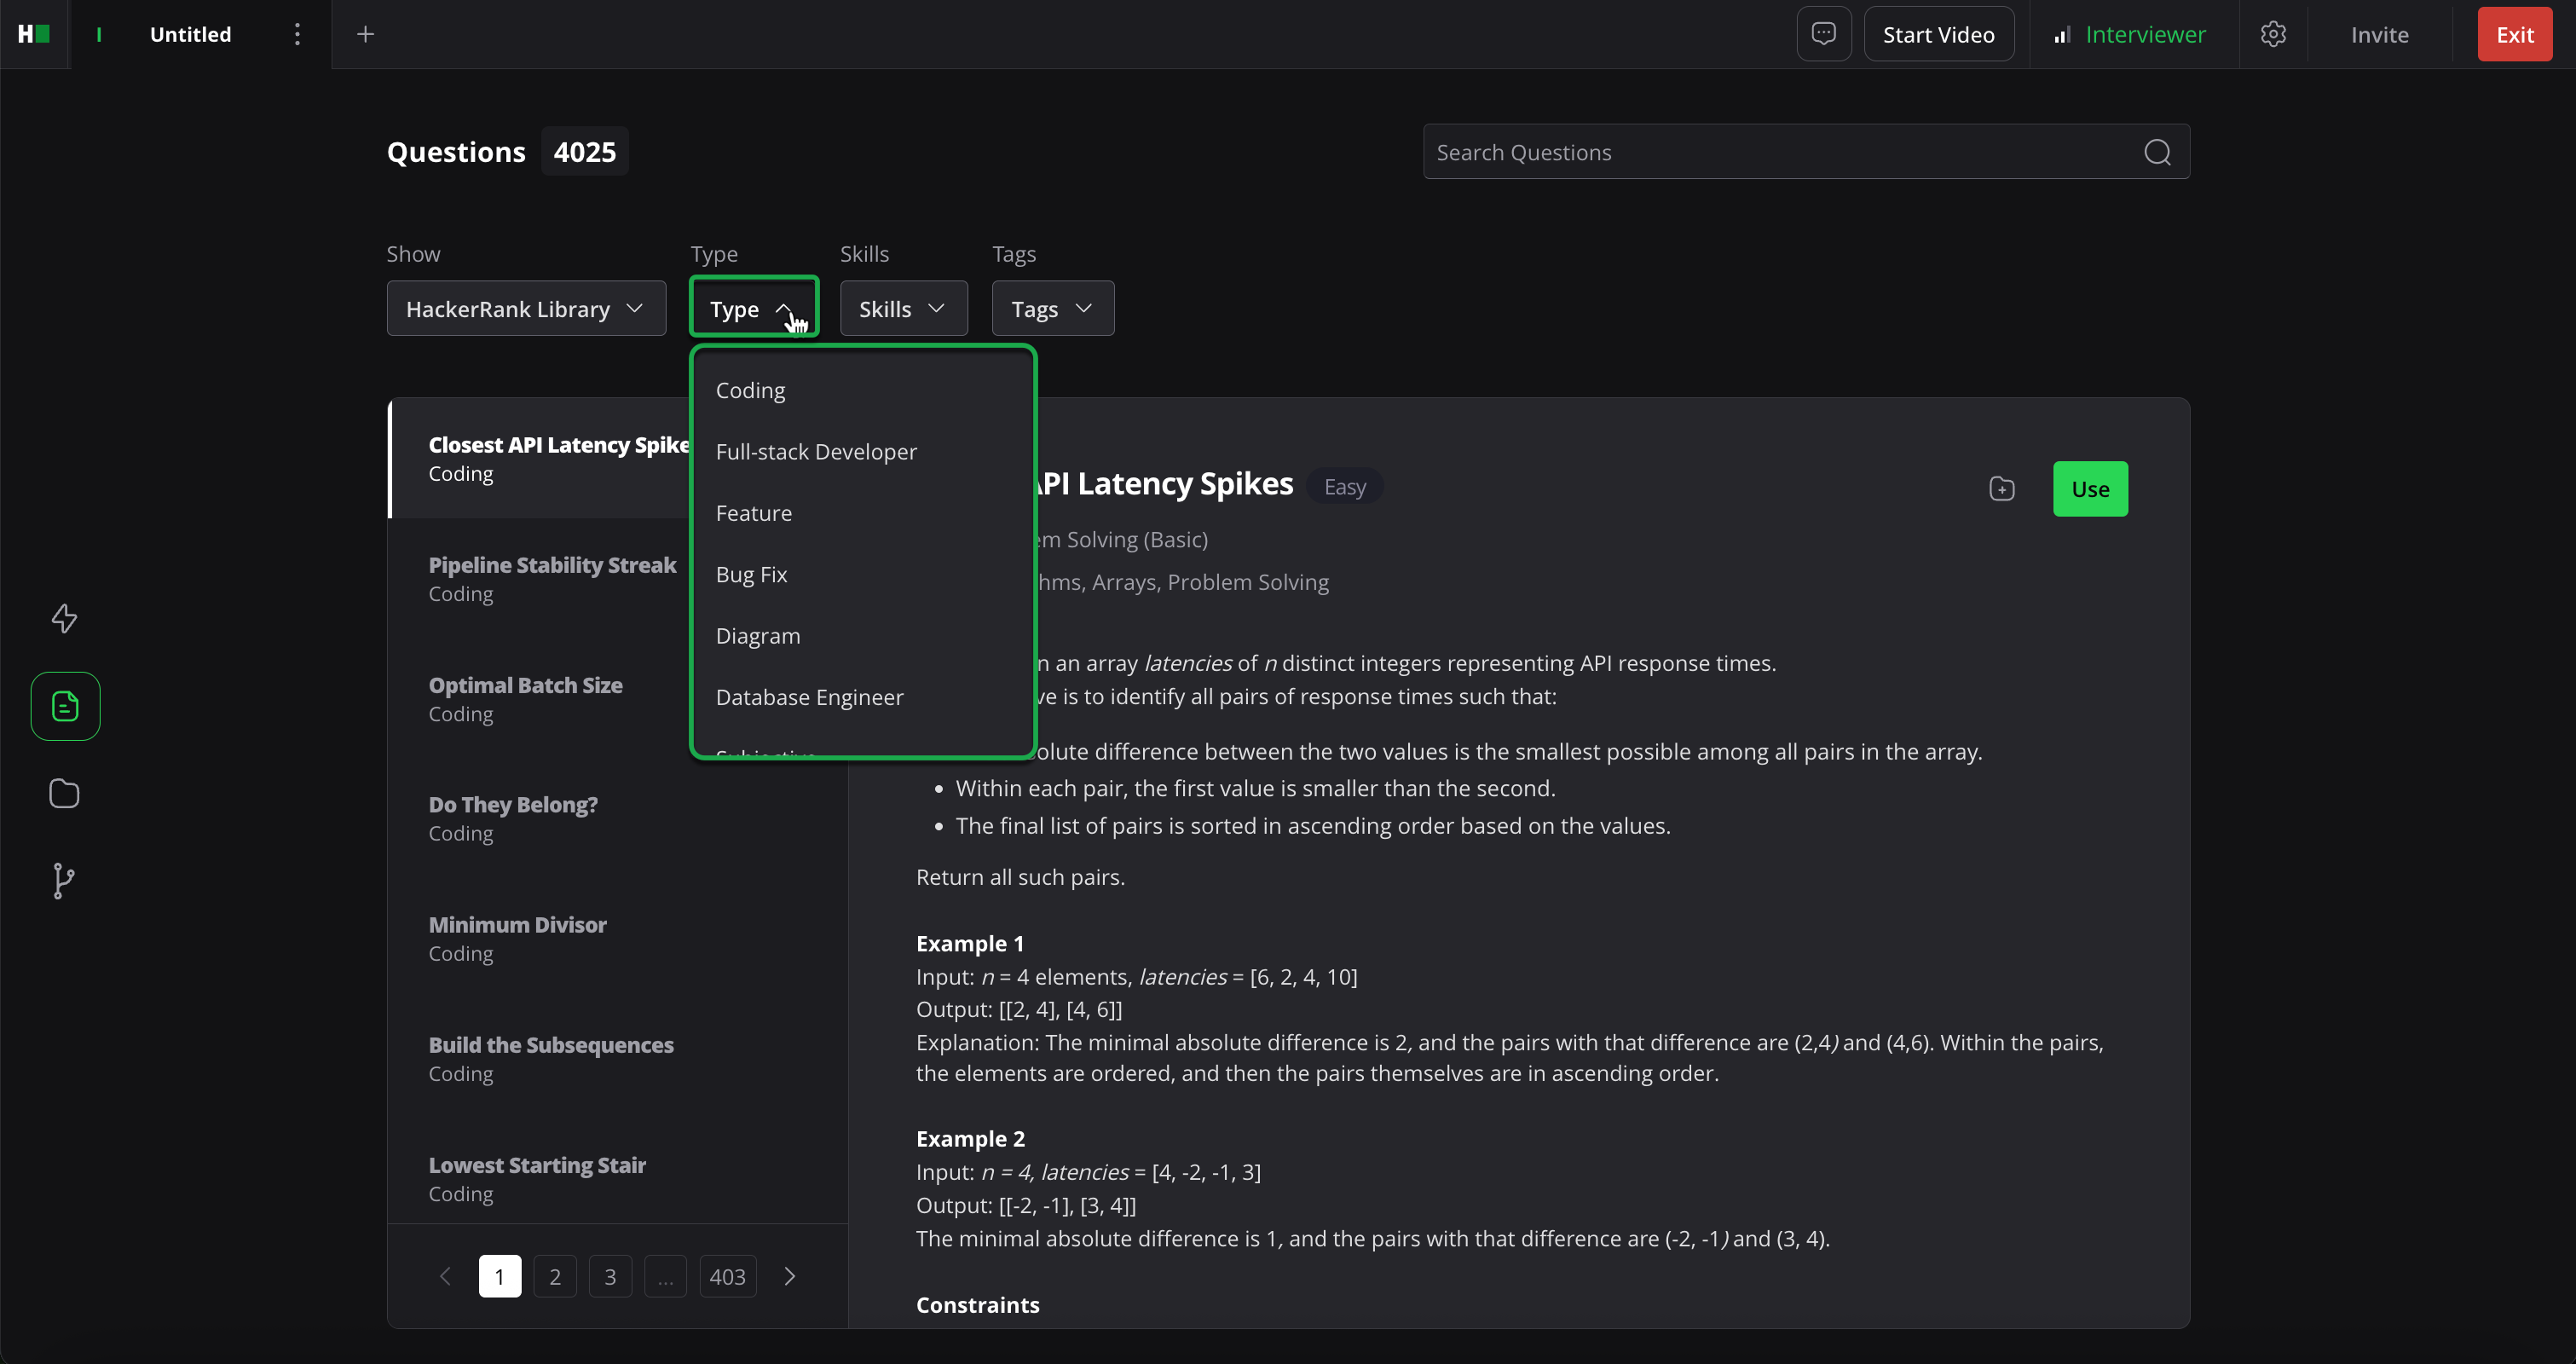Click the git branch sidebar icon
Viewport: 2576px width, 1364px height.
63,880
